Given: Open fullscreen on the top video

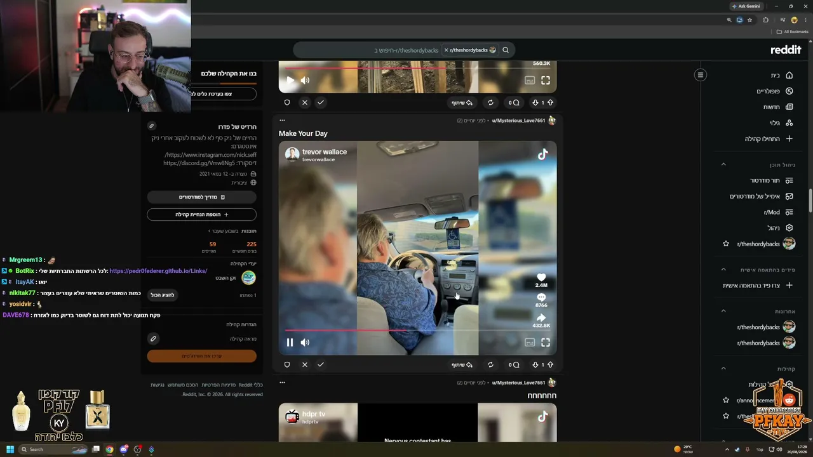Looking at the screenshot, I should pos(546,80).
